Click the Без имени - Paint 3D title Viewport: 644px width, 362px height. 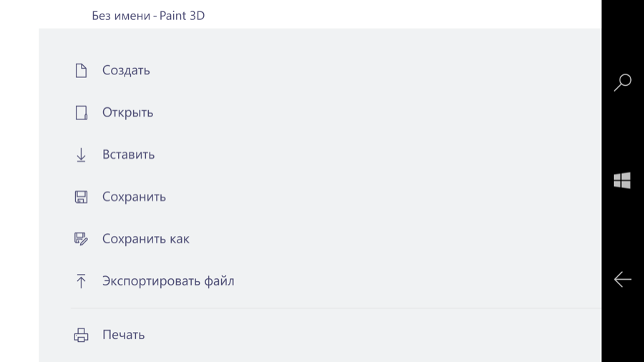(148, 16)
